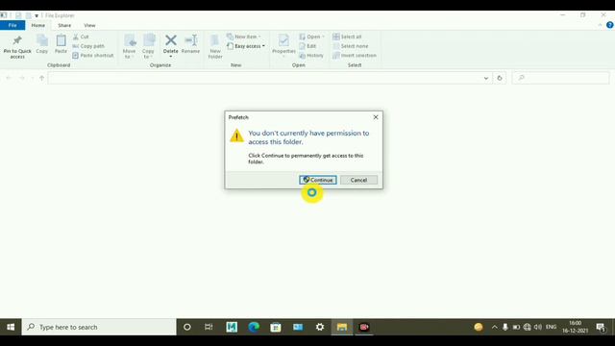
Task: Open the notification center icon
Action: click(x=601, y=327)
